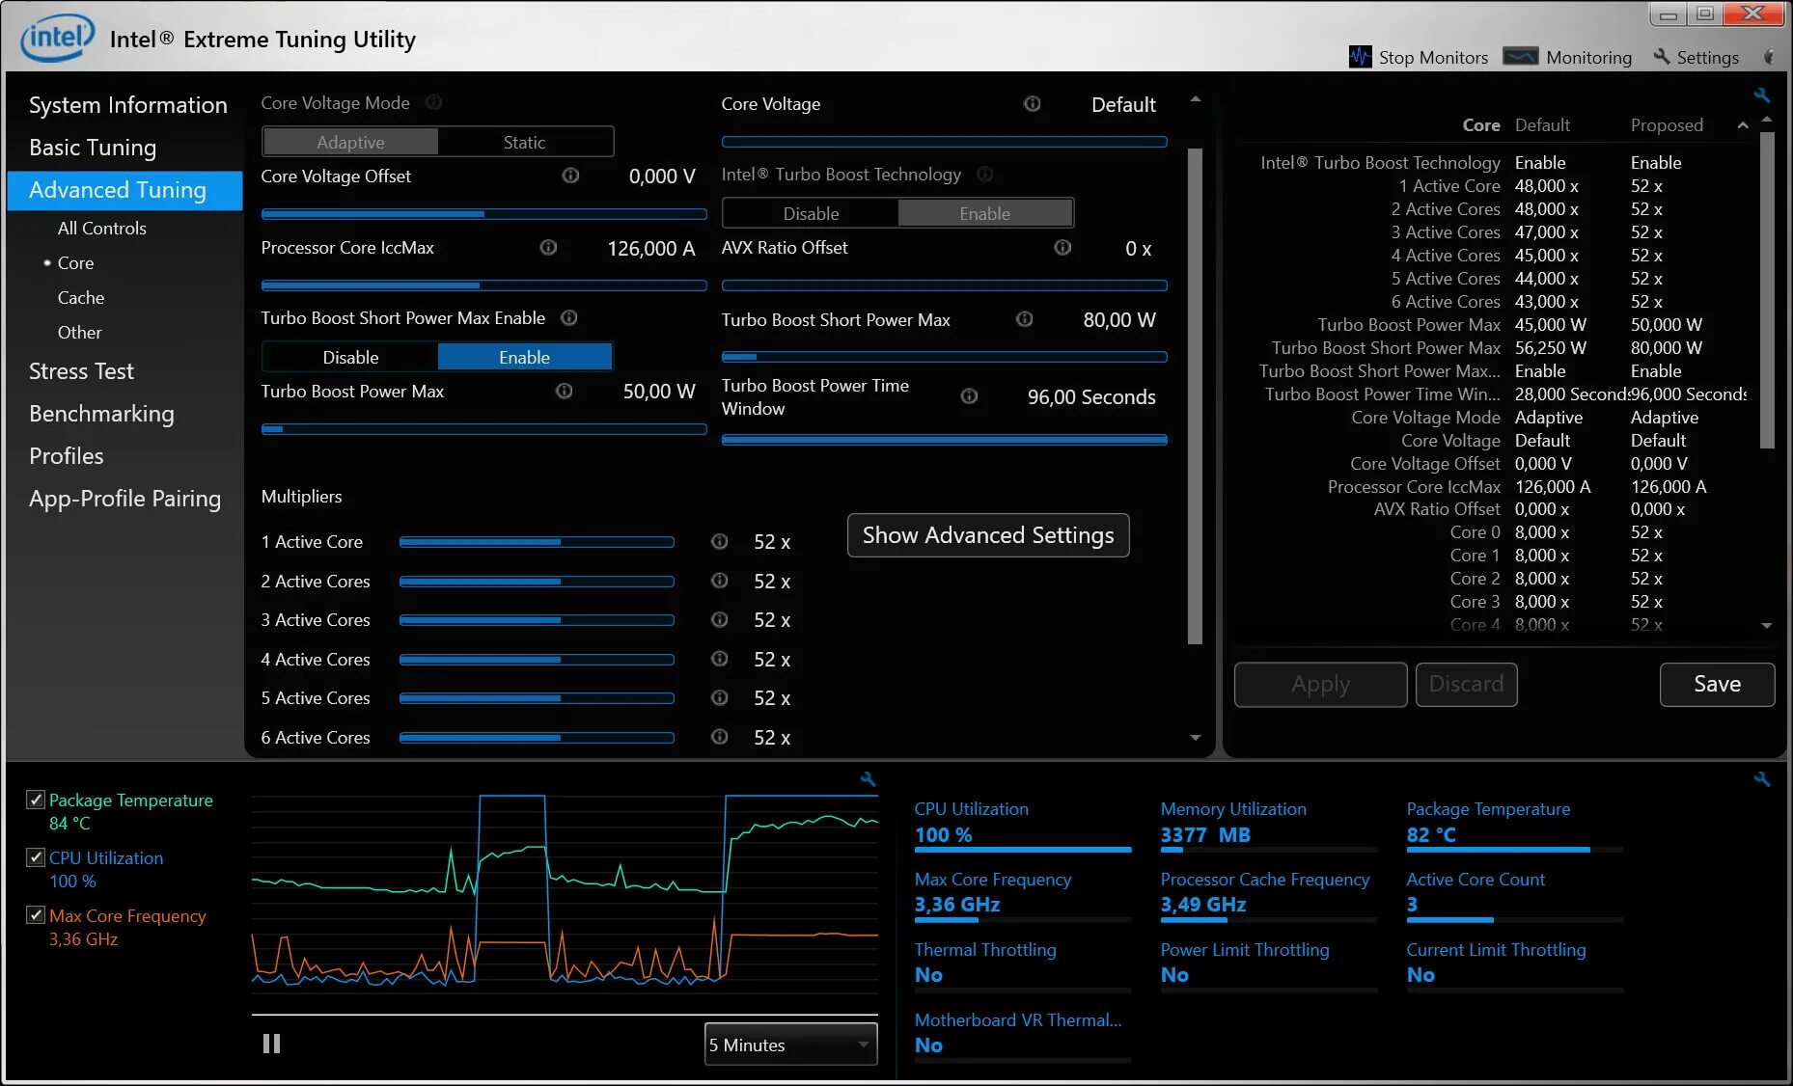Show info icon for Core Voltage
This screenshot has height=1086, width=1793.
point(1033,104)
